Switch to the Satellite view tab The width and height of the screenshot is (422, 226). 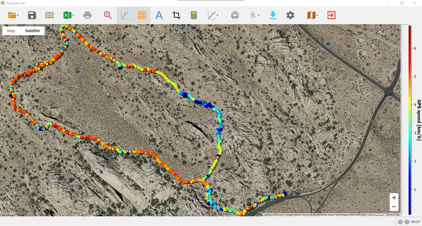32,31
